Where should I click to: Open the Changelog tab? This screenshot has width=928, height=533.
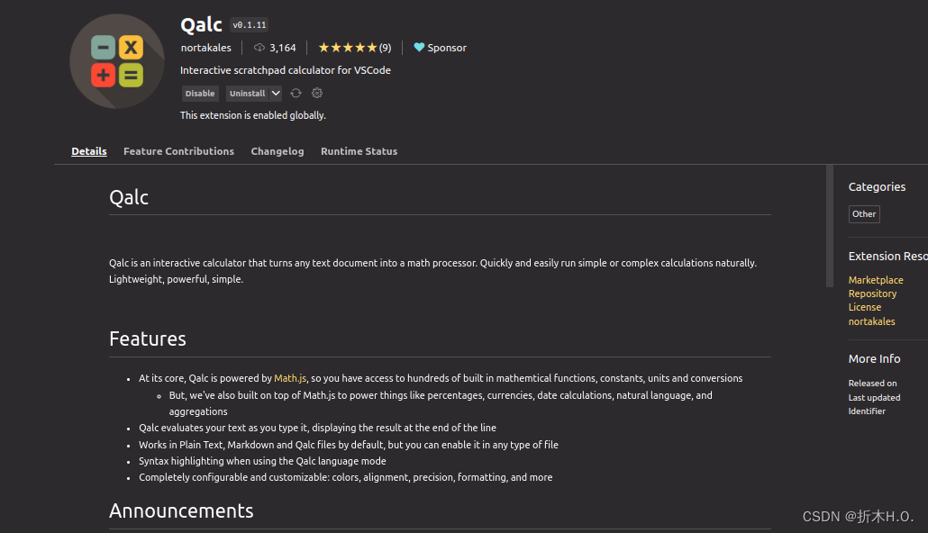coord(277,151)
